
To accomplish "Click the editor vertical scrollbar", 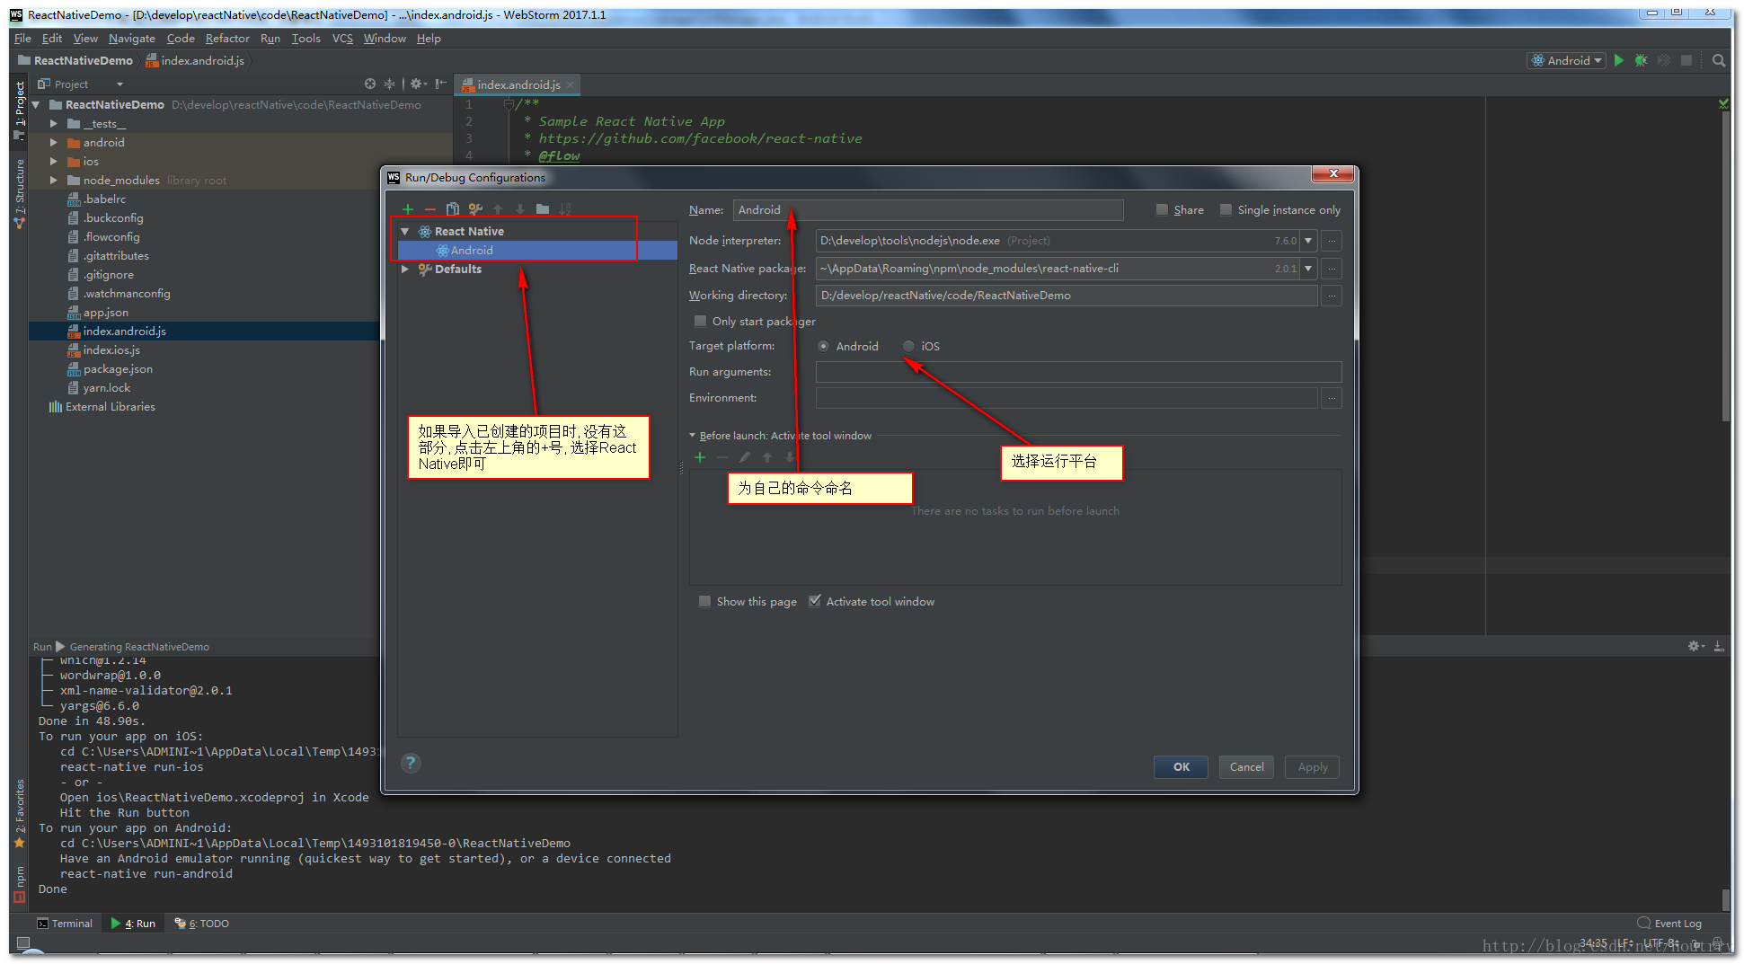I will (x=1725, y=267).
